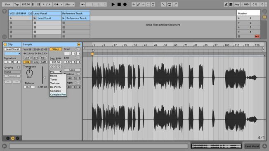Click the sample Edit button
The width and height of the screenshot is (269, 151).
coord(27,58)
